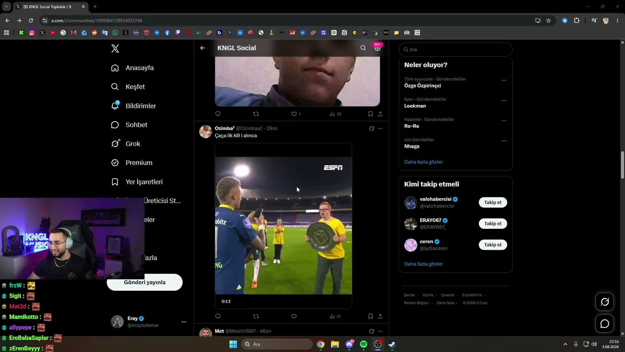Open community settings icon with 20+ badge

(377, 47)
